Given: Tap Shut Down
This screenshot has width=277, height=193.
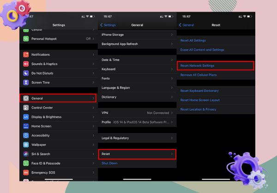Looking at the screenshot, I should pyautogui.click(x=109, y=163).
